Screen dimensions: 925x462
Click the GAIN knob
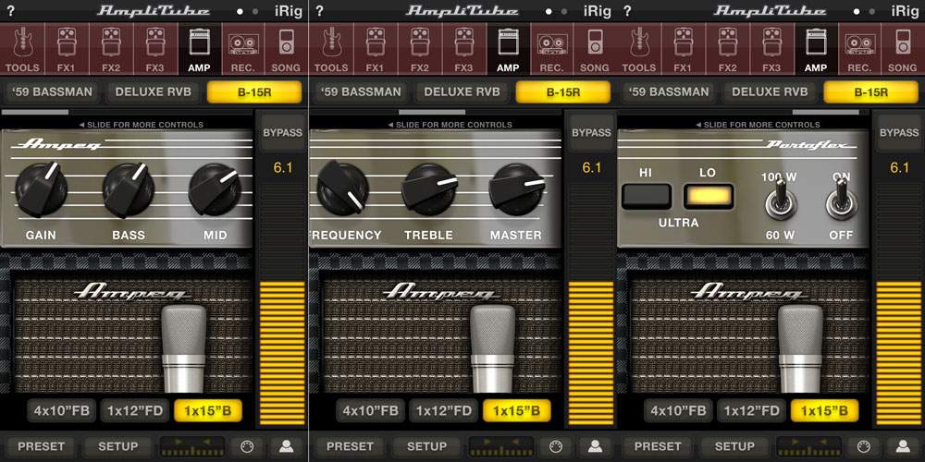coord(41,189)
